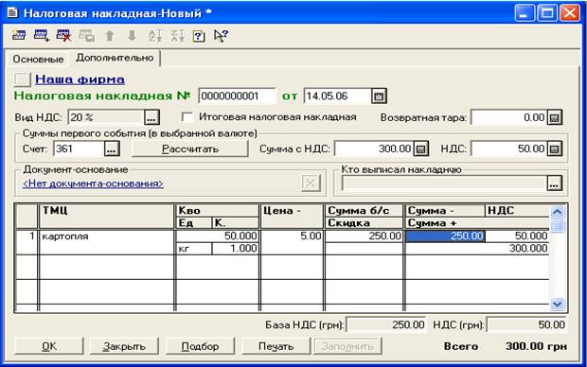Open the Вид НДС selection ellipsis button
This screenshot has width=587, height=367.
tap(151, 117)
